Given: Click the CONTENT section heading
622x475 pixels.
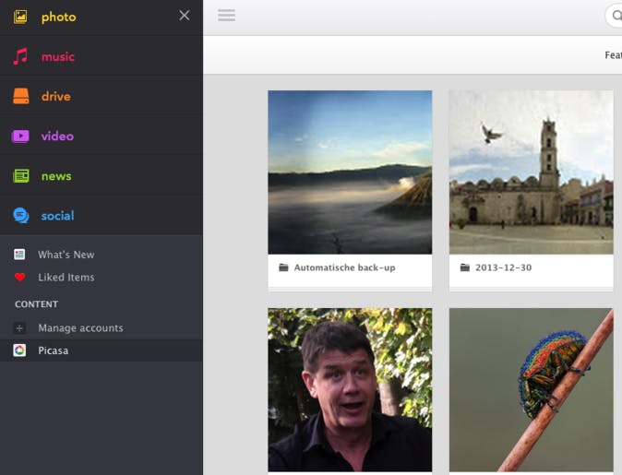Looking at the screenshot, I should (37, 304).
